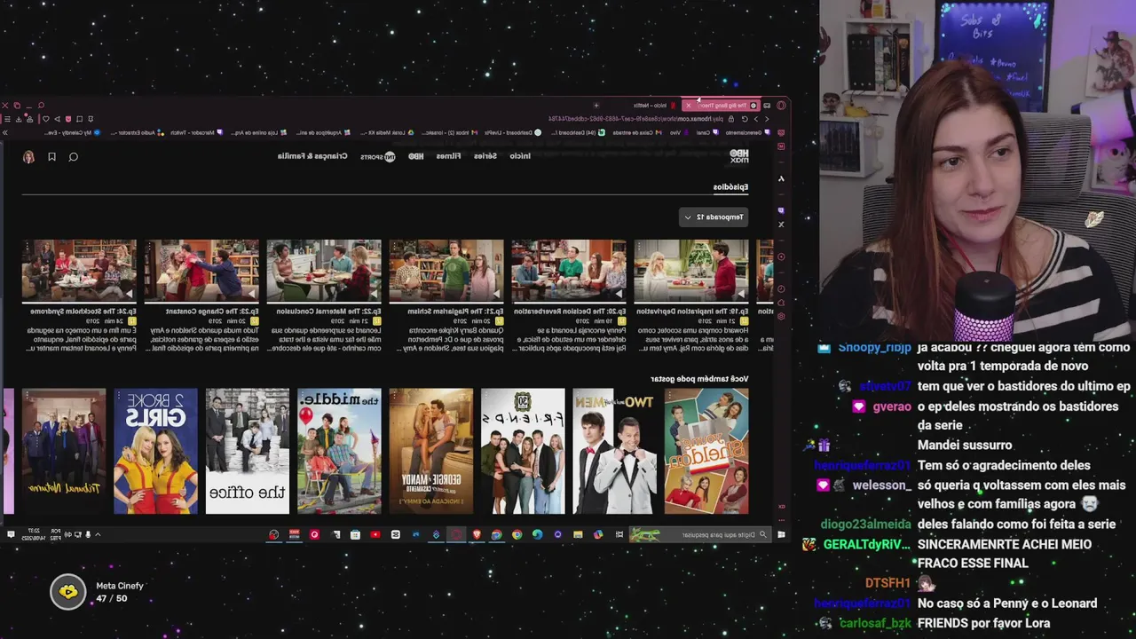Open the Young Sheldon poster
Viewport: 1136px width, 639px height.
pyautogui.click(x=706, y=451)
